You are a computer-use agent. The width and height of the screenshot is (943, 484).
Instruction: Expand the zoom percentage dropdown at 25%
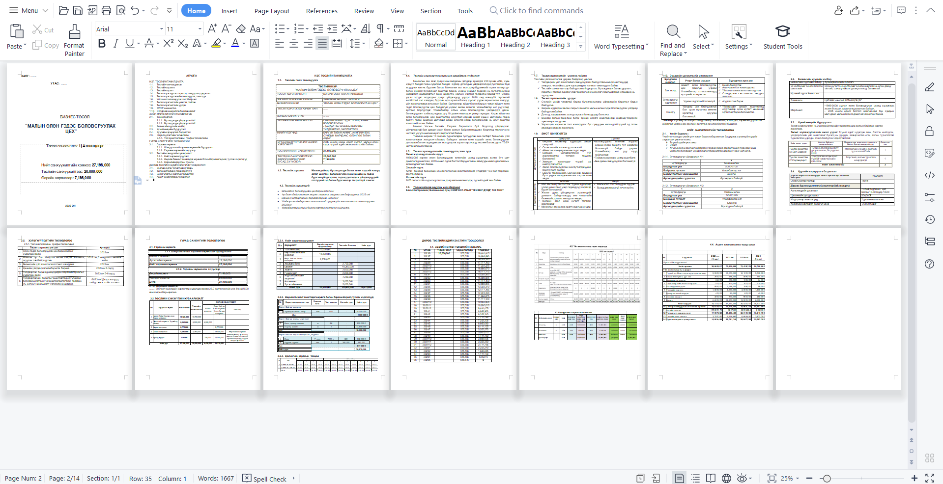pos(798,479)
